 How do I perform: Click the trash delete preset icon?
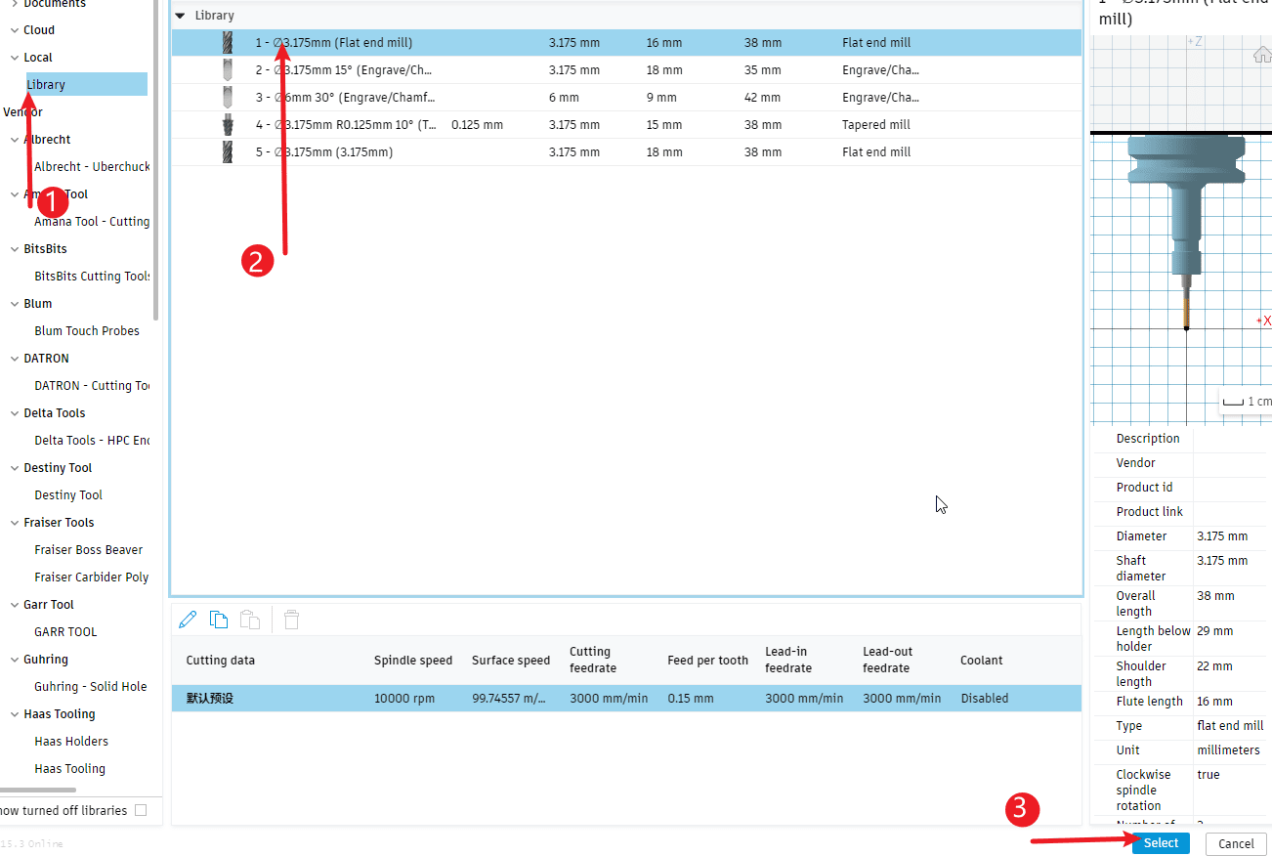click(x=291, y=620)
